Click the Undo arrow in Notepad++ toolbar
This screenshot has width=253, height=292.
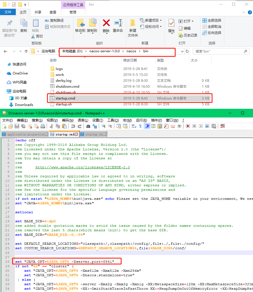(73, 126)
